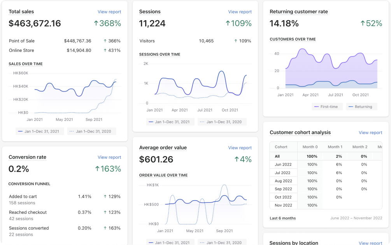The image size is (391, 245).
Task: Toggle the Returning legend in customers chart
Action: point(360,107)
